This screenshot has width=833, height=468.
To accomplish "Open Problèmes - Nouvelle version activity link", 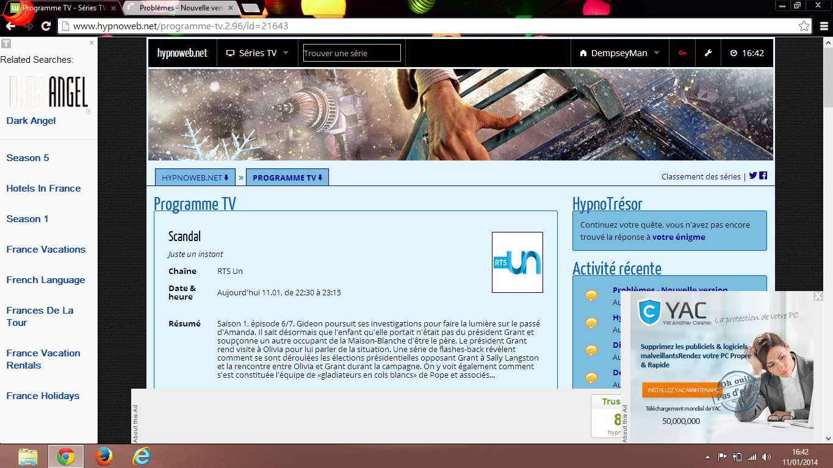I will (670, 290).
